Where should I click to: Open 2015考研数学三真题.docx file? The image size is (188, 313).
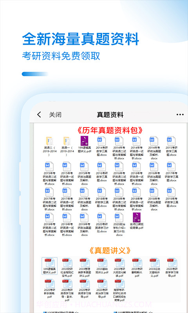click(172, 146)
